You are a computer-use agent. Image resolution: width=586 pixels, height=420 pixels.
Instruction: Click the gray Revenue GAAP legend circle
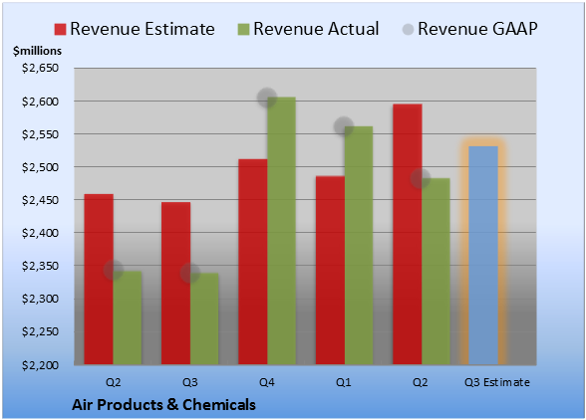click(x=409, y=29)
